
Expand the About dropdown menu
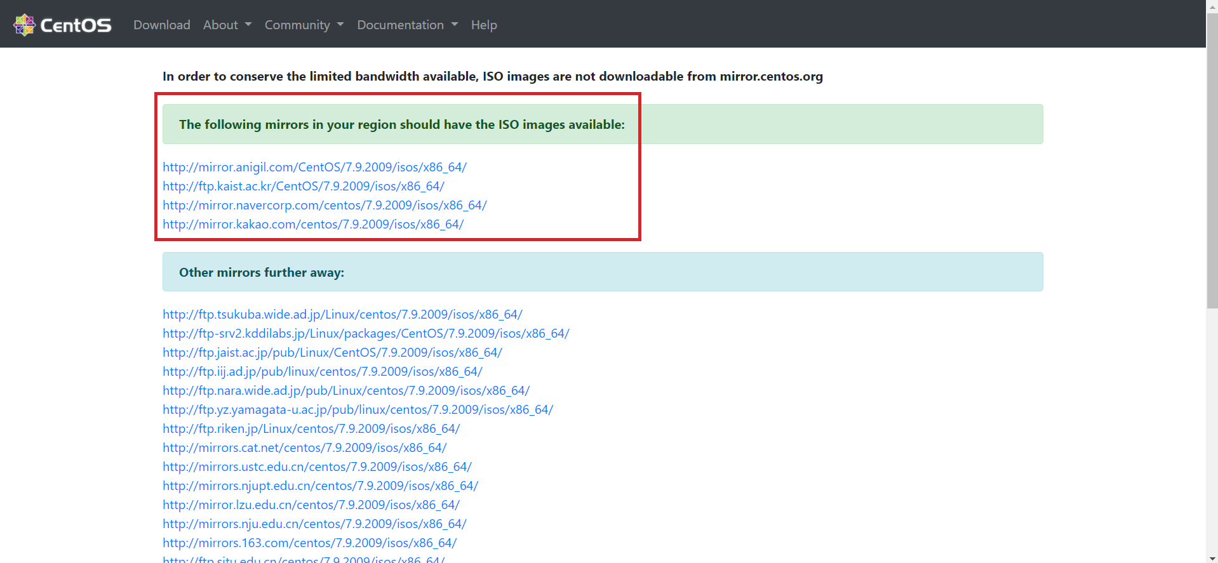[x=227, y=25]
